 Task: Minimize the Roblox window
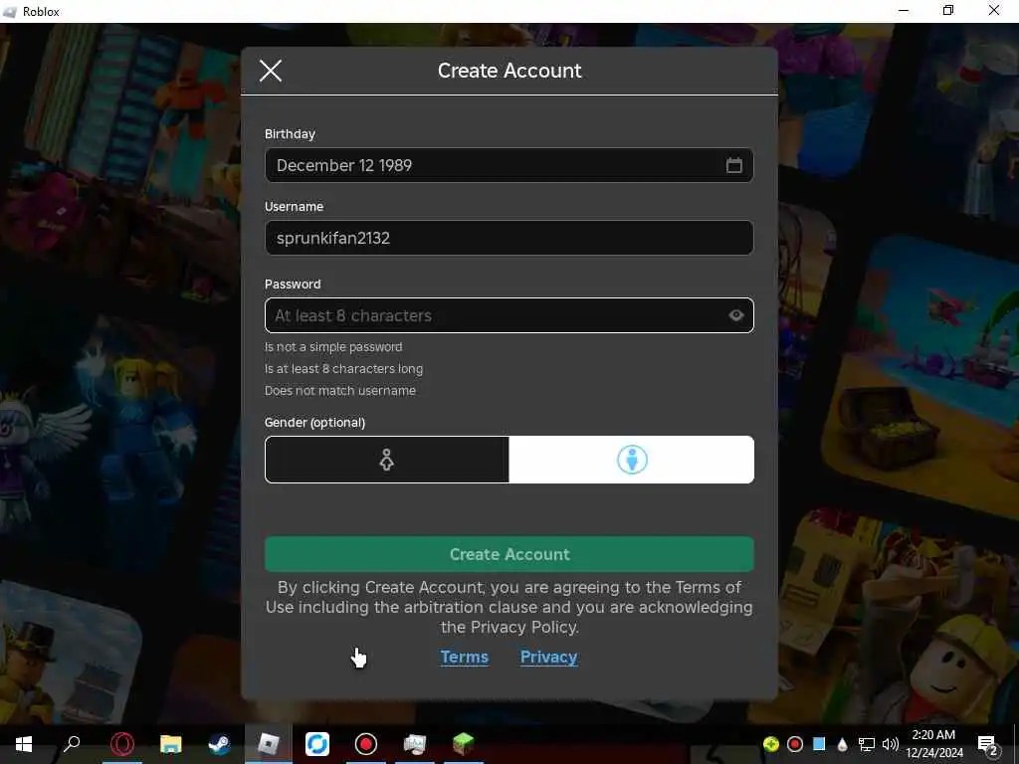click(x=904, y=10)
